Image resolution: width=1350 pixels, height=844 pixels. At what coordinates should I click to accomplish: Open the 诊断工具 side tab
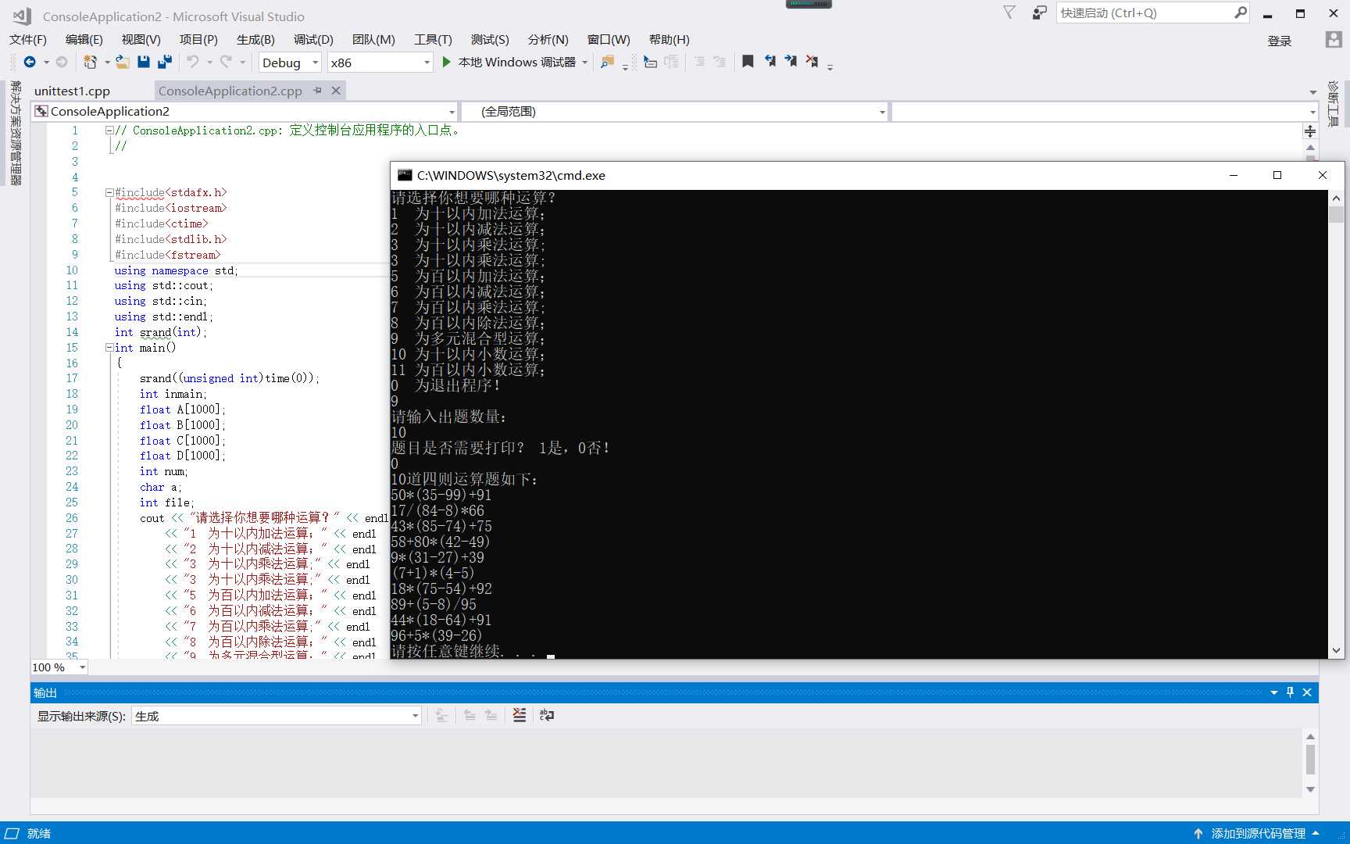[x=1334, y=104]
